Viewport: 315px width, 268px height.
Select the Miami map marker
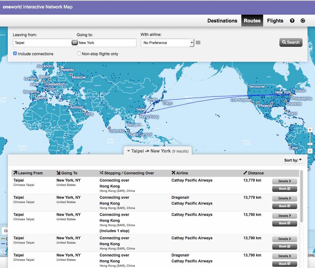coord(286,111)
